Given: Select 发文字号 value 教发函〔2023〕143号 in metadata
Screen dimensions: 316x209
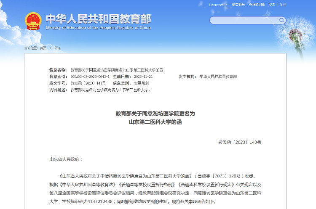Looking at the screenshot, I should [88, 83].
